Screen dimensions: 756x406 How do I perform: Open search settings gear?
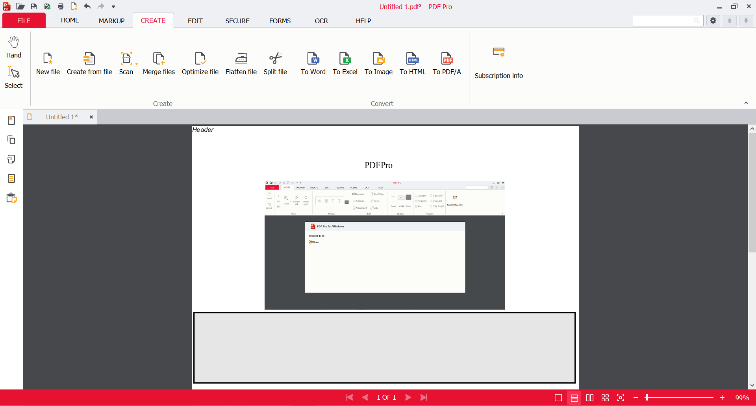[x=713, y=20]
